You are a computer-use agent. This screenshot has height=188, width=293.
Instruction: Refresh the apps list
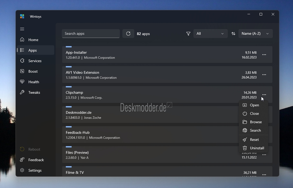click(x=128, y=34)
